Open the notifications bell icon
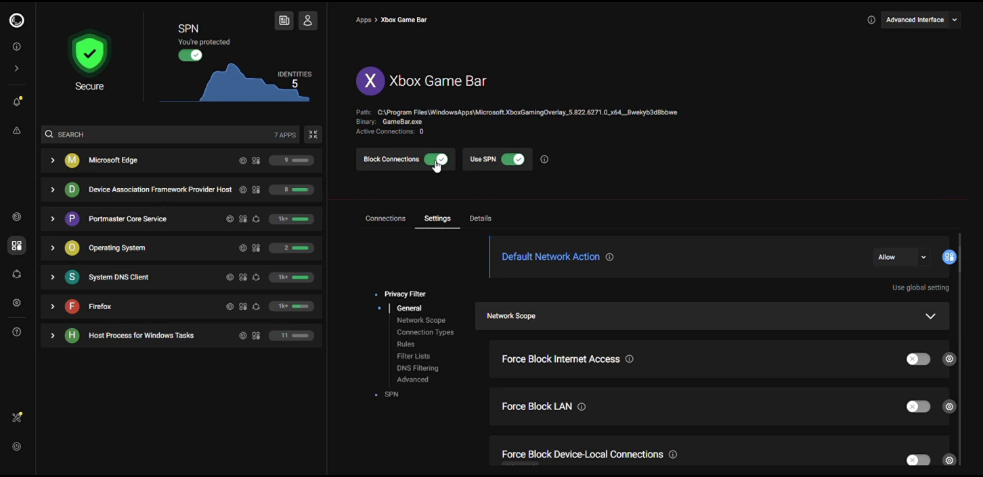 17,102
